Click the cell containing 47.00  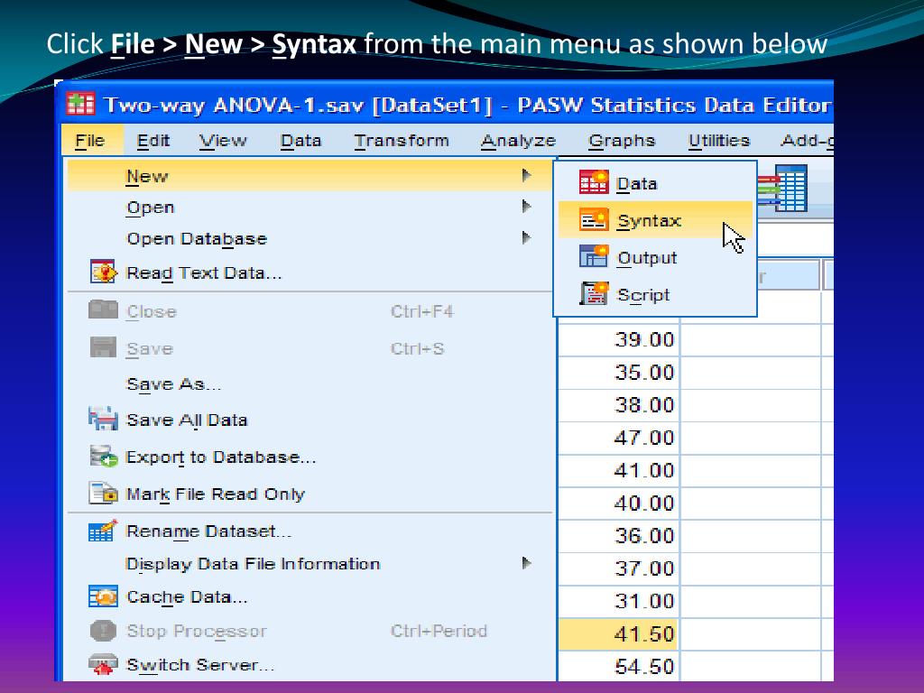pyautogui.click(x=619, y=438)
